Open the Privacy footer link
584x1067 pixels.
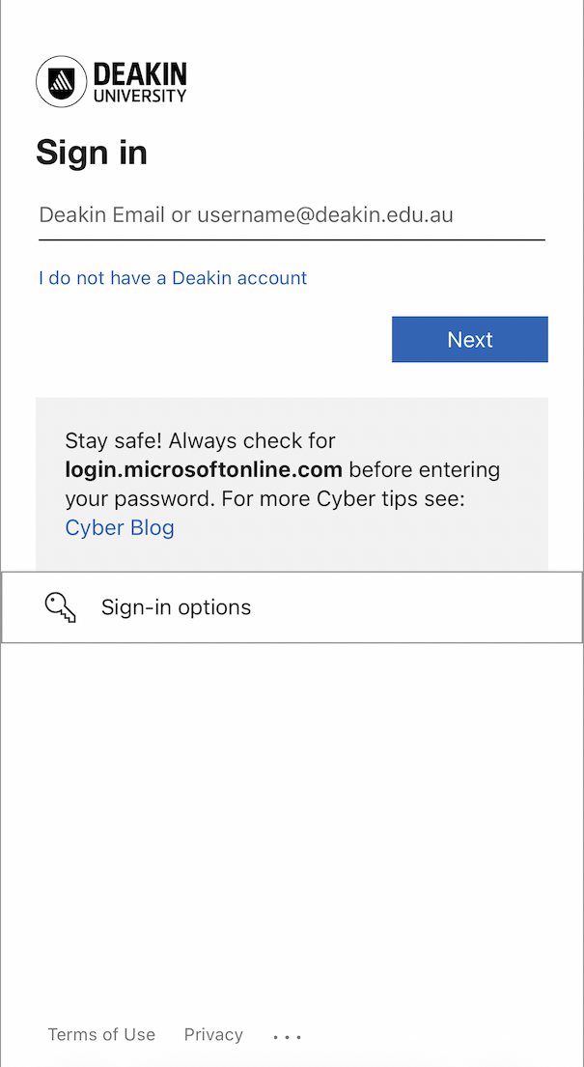click(213, 1035)
